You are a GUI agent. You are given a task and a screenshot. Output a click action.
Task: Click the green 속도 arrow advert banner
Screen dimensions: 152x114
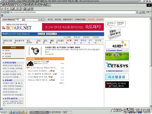click(x=117, y=56)
